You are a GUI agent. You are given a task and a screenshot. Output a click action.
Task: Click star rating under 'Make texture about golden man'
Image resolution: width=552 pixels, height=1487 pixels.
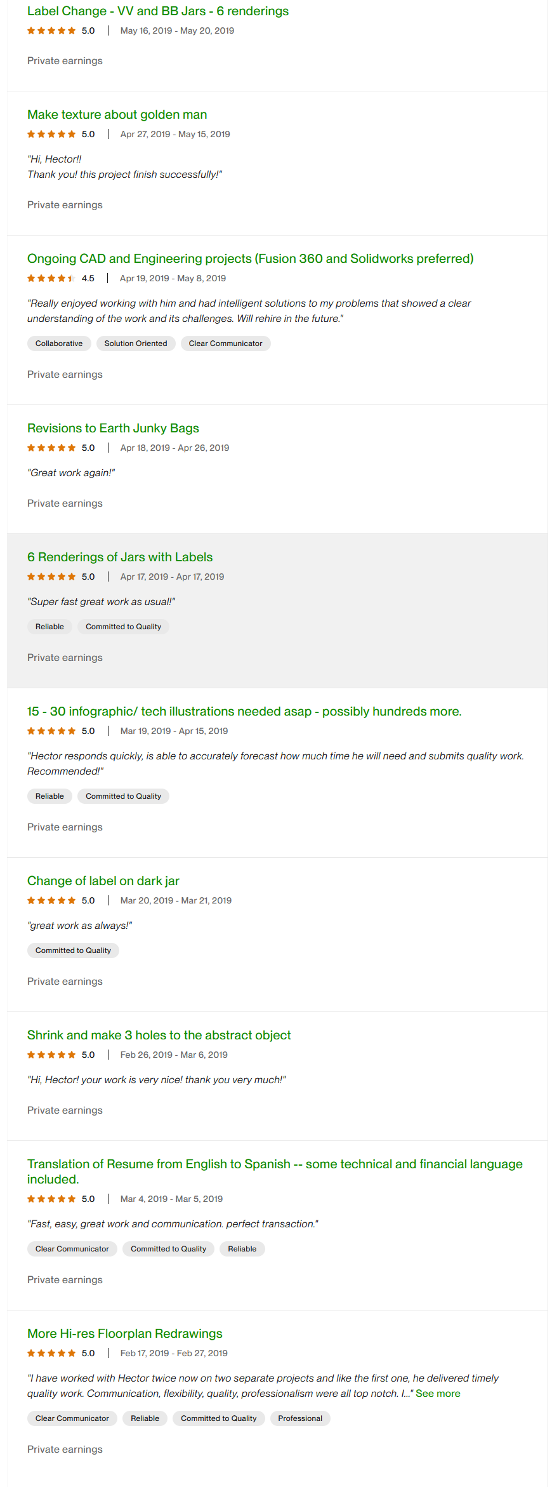click(51, 135)
